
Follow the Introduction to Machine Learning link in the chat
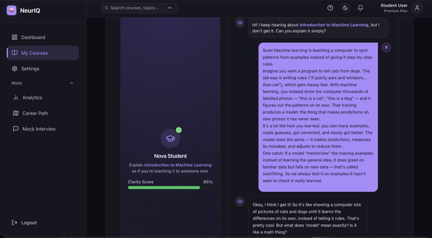[x=334, y=25]
